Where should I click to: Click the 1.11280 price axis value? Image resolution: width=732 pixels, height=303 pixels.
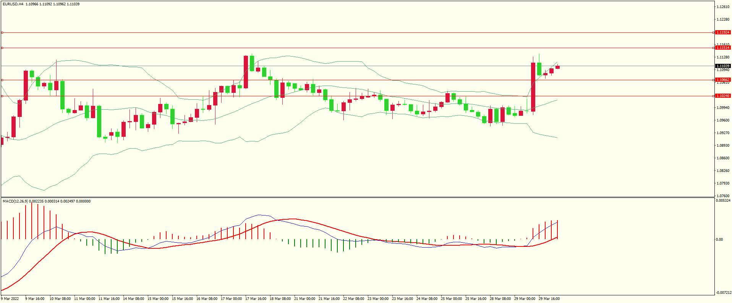pos(723,57)
